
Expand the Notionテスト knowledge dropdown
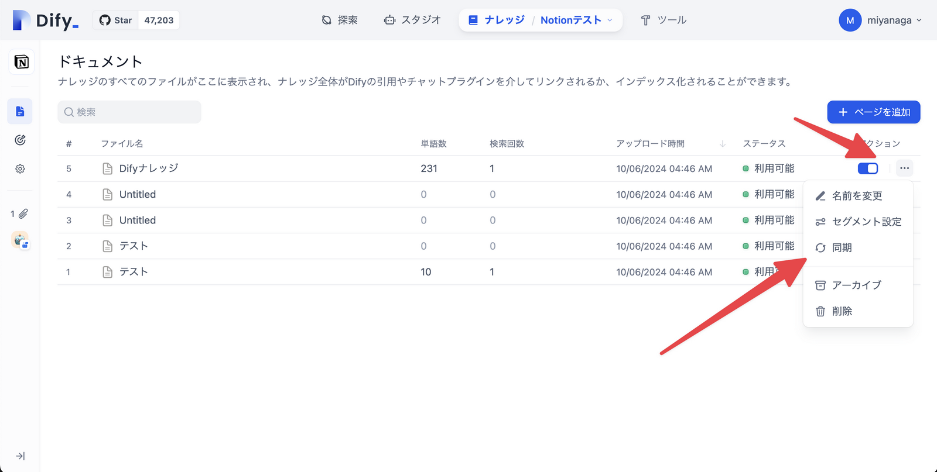click(577, 20)
